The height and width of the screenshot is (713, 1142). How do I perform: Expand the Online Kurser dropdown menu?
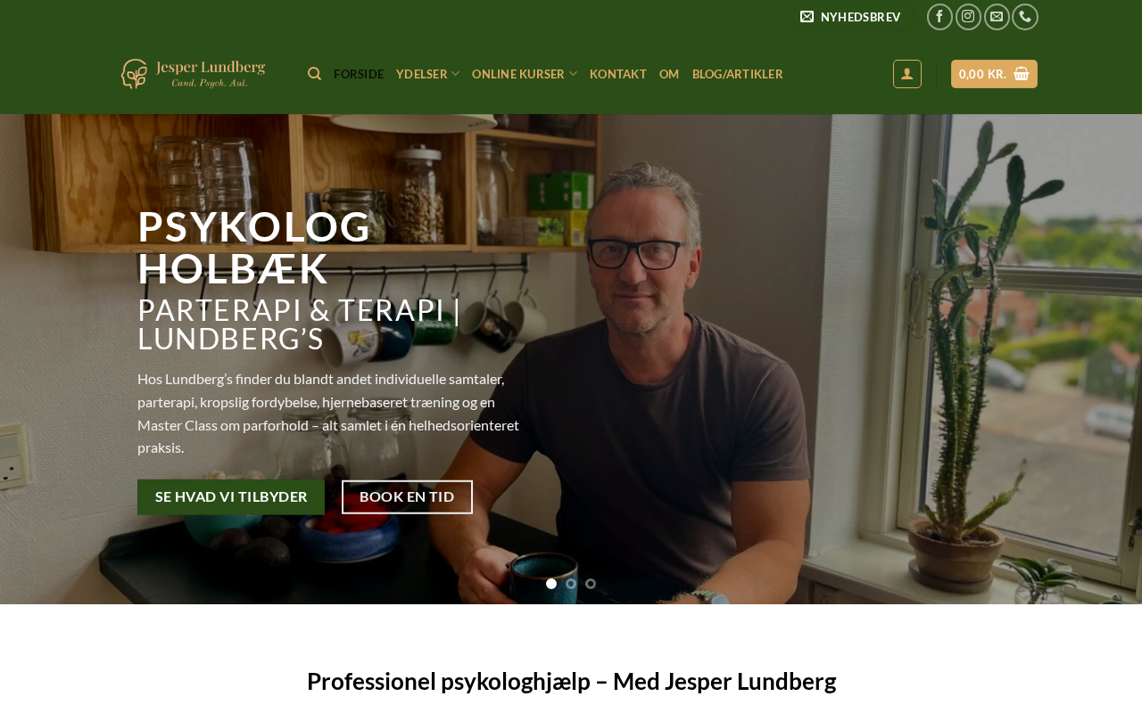525,74
